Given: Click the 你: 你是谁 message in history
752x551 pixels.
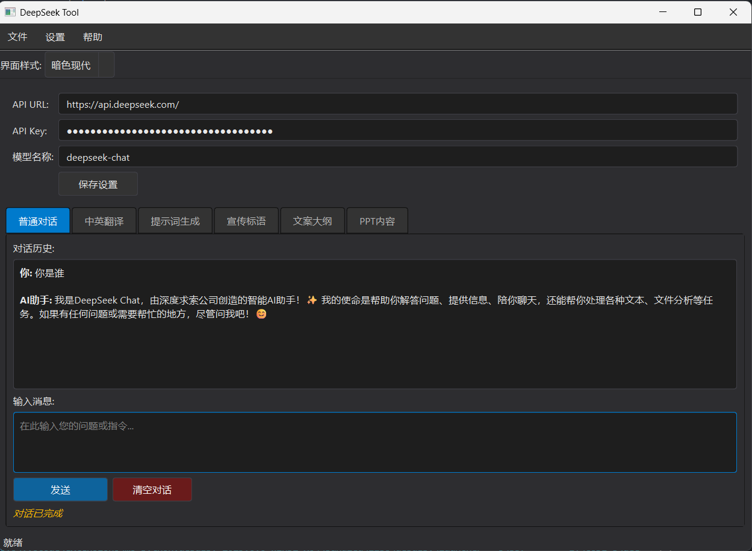Looking at the screenshot, I should tap(42, 273).
